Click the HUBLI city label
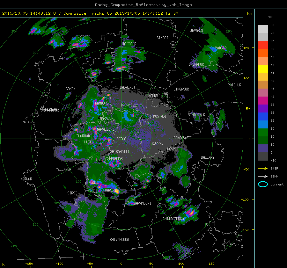This screenshot has height=268, width=287. [x=89, y=142]
